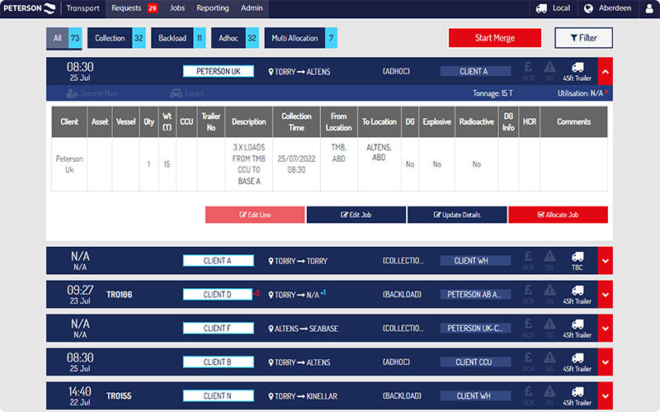Open the Filter button
Viewport: 660px width, 412px height.
(583, 38)
